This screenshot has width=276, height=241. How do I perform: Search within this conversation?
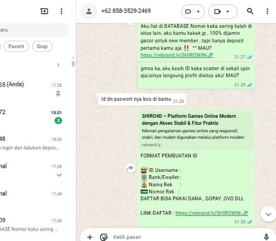pos(250,11)
